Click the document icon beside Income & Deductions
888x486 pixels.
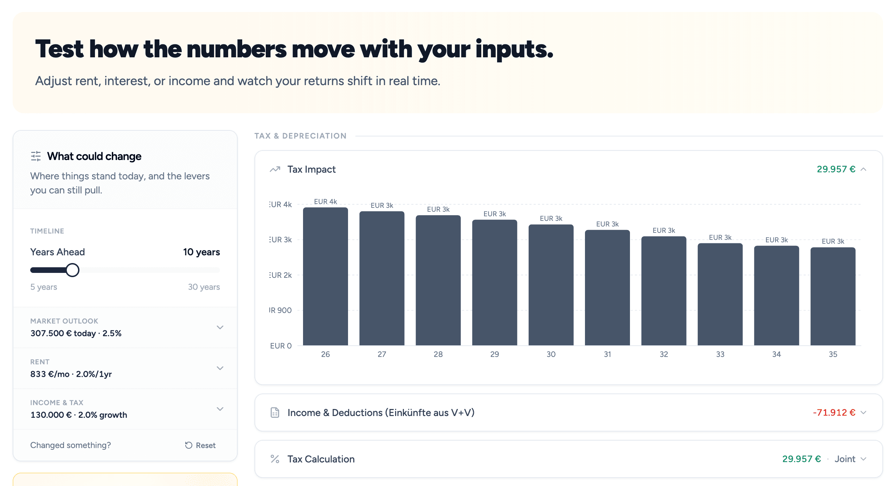coord(275,413)
